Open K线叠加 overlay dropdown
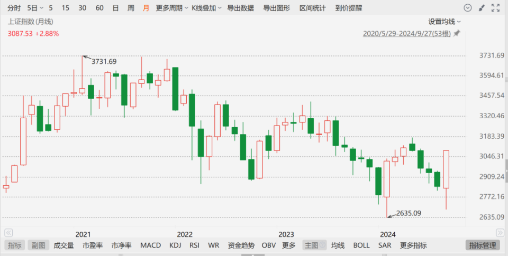The image size is (508, 256). 206,8
